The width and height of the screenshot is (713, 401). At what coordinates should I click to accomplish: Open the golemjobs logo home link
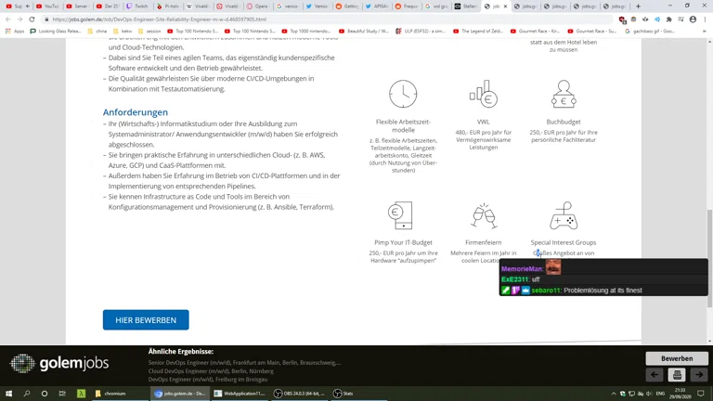click(x=59, y=363)
